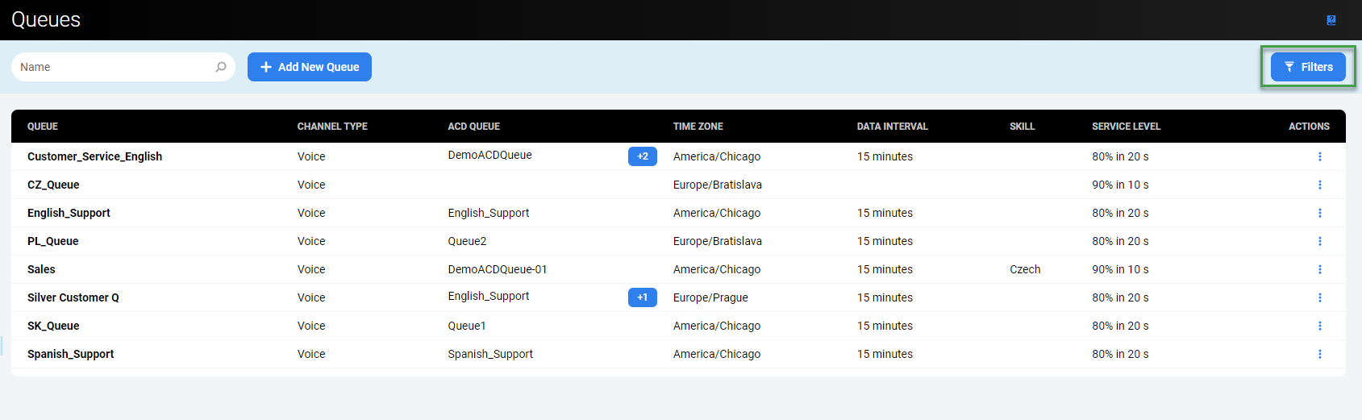Image resolution: width=1362 pixels, height=420 pixels.
Task: Sort by Queue column header
Action: coord(43,127)
